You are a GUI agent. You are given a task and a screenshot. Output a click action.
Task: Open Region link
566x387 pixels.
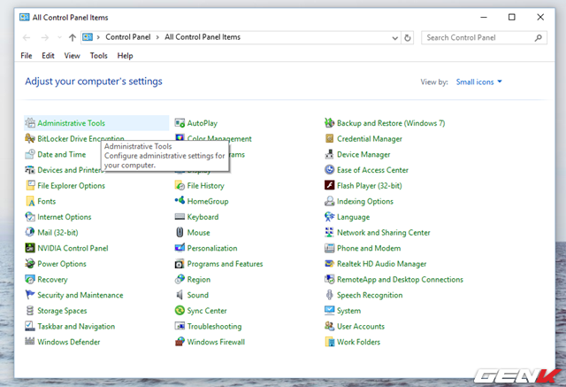click(x=198, y=279)
